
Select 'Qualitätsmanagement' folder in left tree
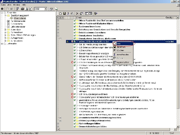[x=20, y=15]
